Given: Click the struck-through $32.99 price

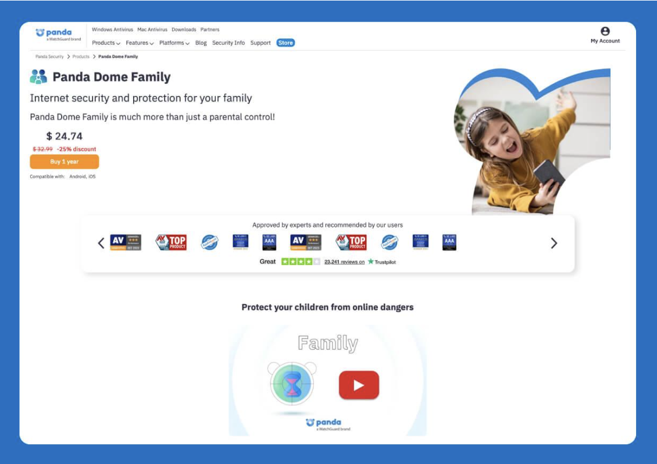Looking at the screenshot, I should coord(43,149).
